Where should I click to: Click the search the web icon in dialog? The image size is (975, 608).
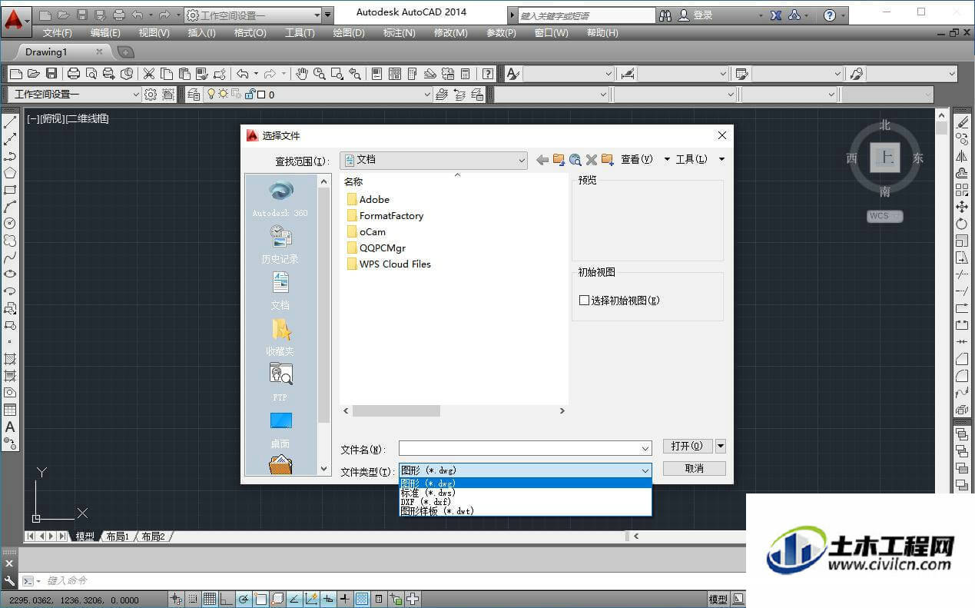(575, 160)
